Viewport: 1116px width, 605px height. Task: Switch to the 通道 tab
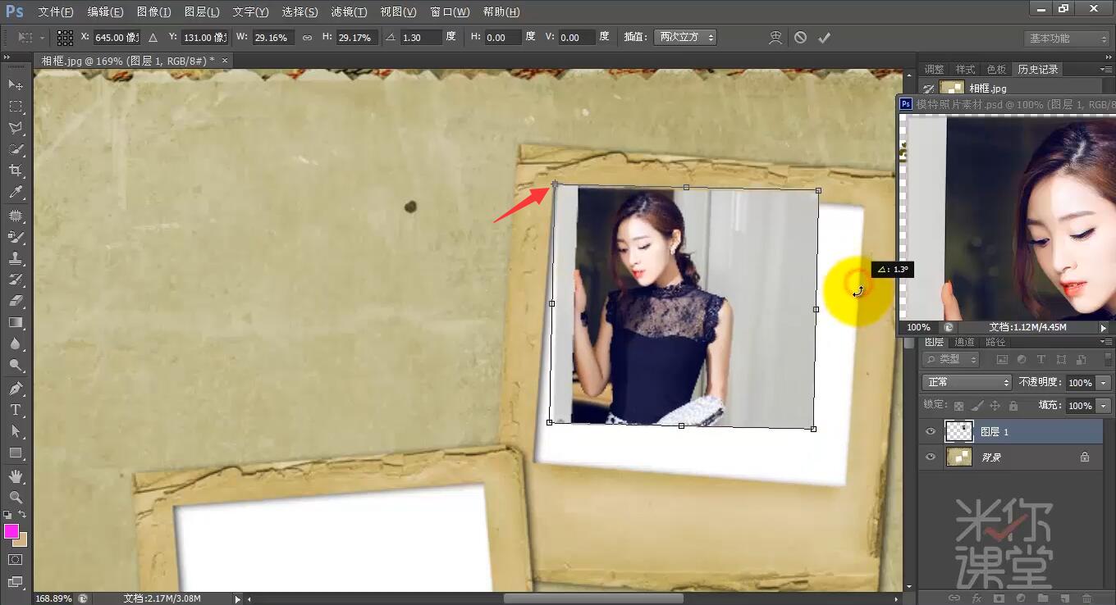pos(965,342)
